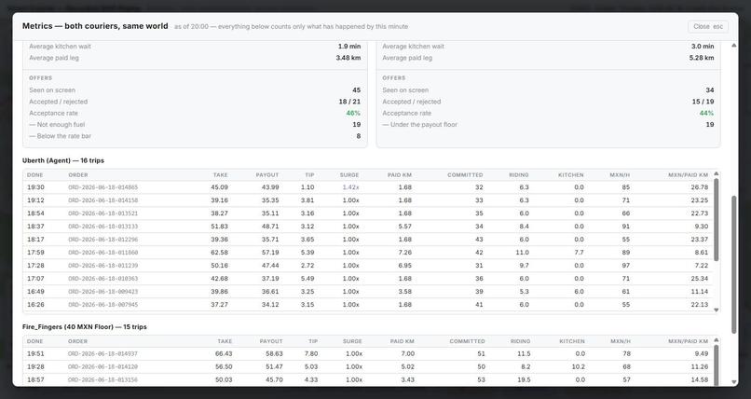Click the 7.26 paid km value
The image size is (751, 399).
404,253
